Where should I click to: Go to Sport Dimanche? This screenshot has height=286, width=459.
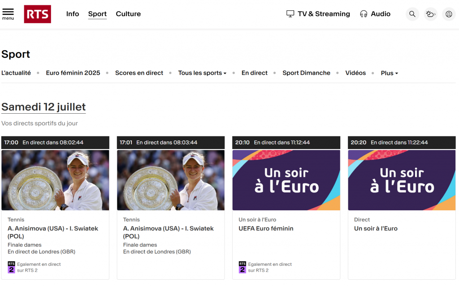(x=306, y=73)
